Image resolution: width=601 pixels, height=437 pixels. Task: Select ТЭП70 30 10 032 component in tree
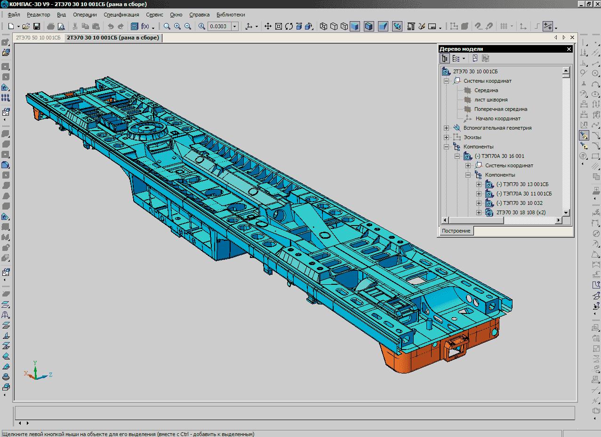pyautogui.click(x=519, y=203)
